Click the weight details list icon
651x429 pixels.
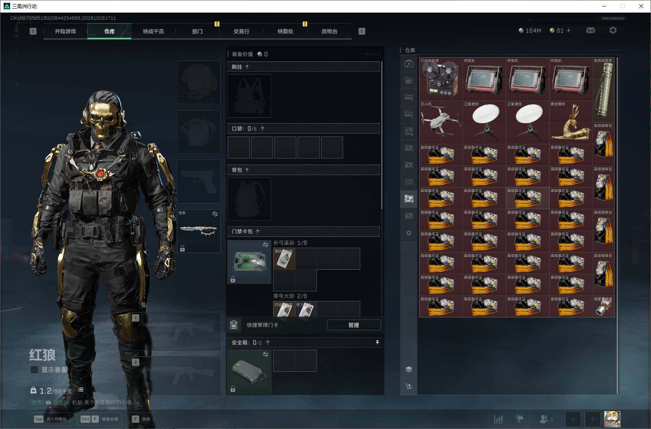80,390
